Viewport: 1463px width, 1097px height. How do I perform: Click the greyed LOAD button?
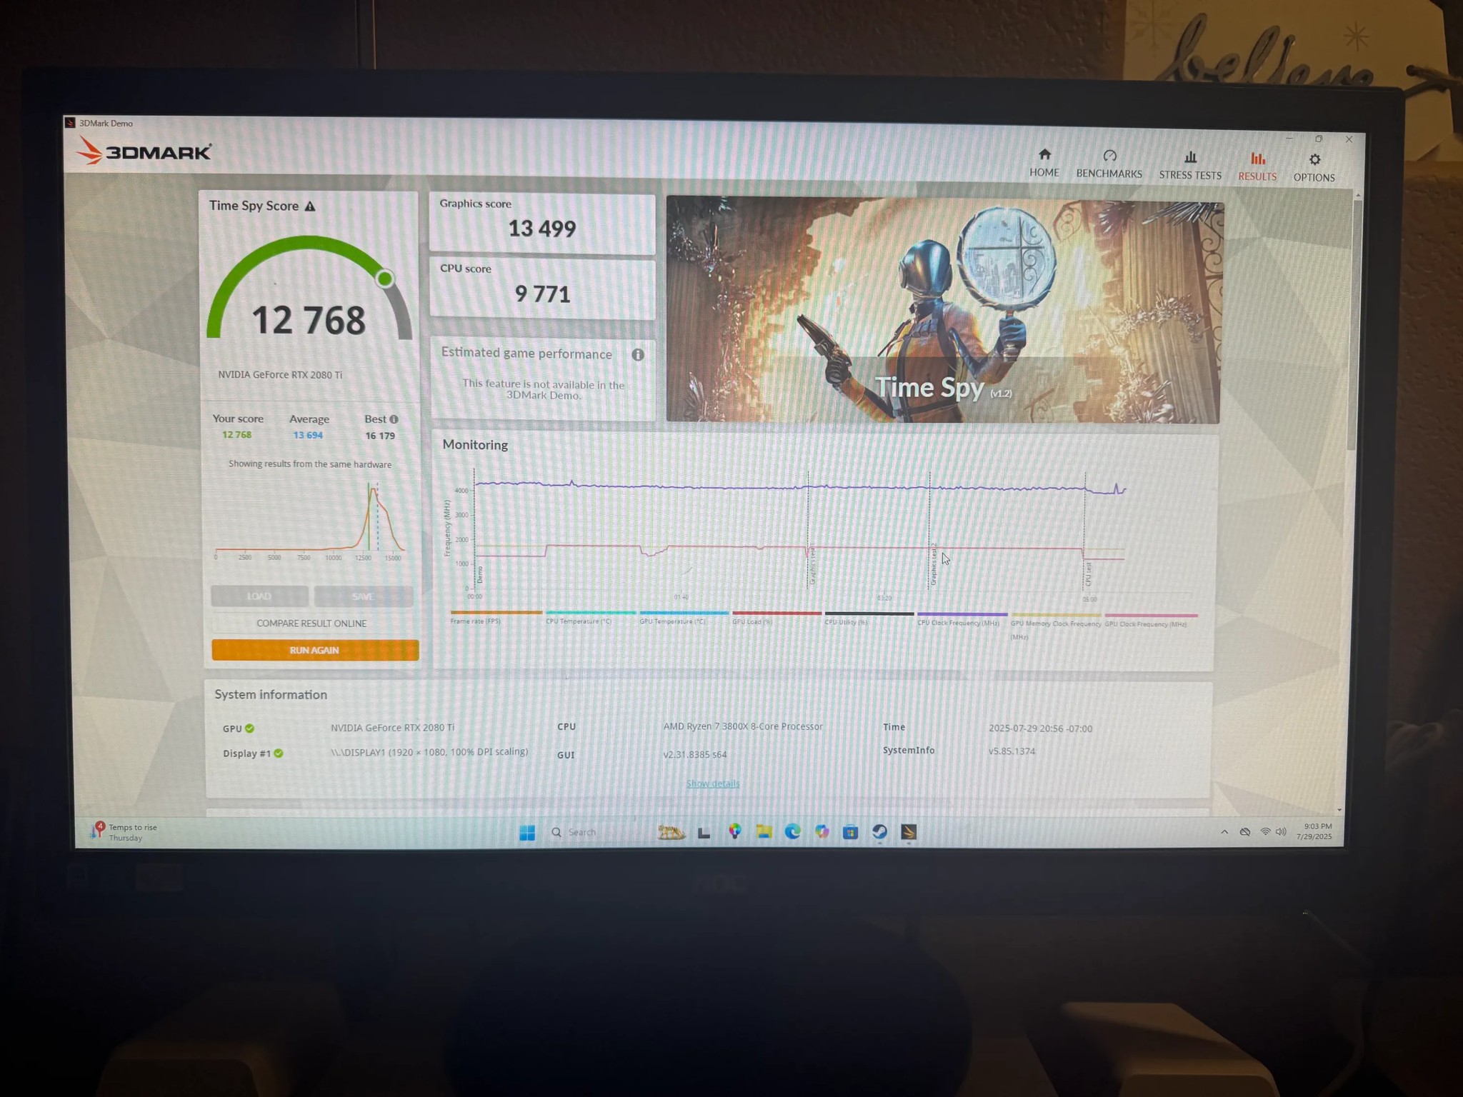point(259,596)
